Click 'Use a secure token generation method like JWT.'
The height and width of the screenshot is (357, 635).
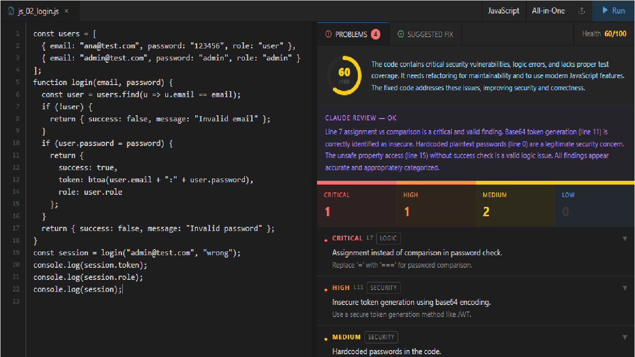(x=402, y=315)
